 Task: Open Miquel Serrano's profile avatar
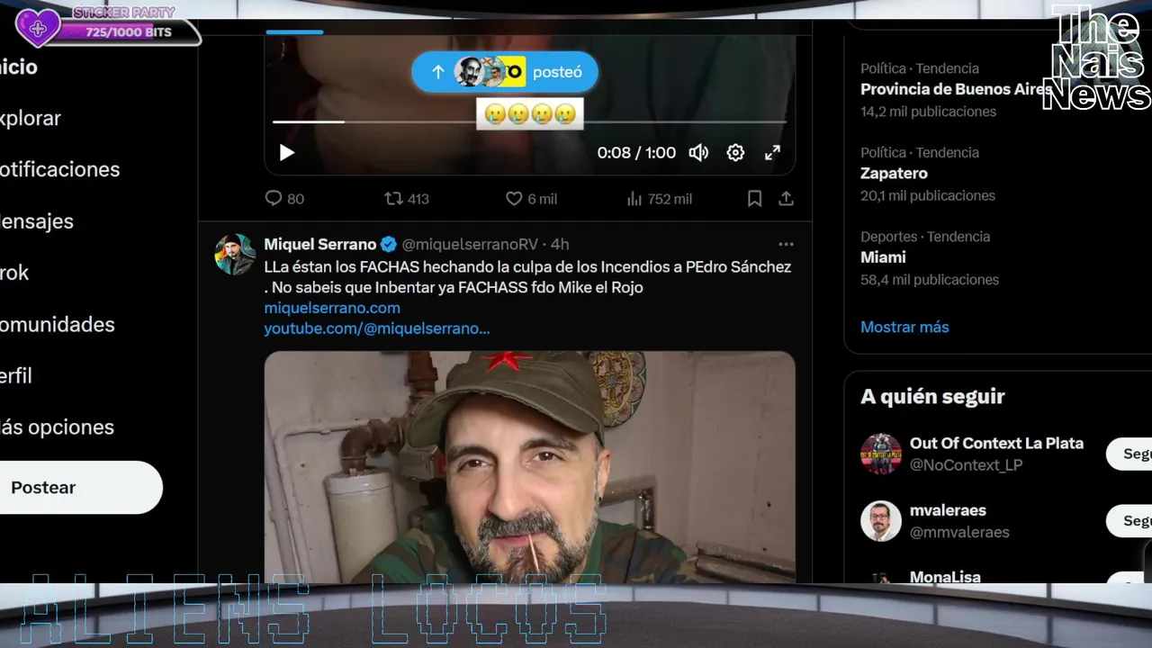point(235,255)
